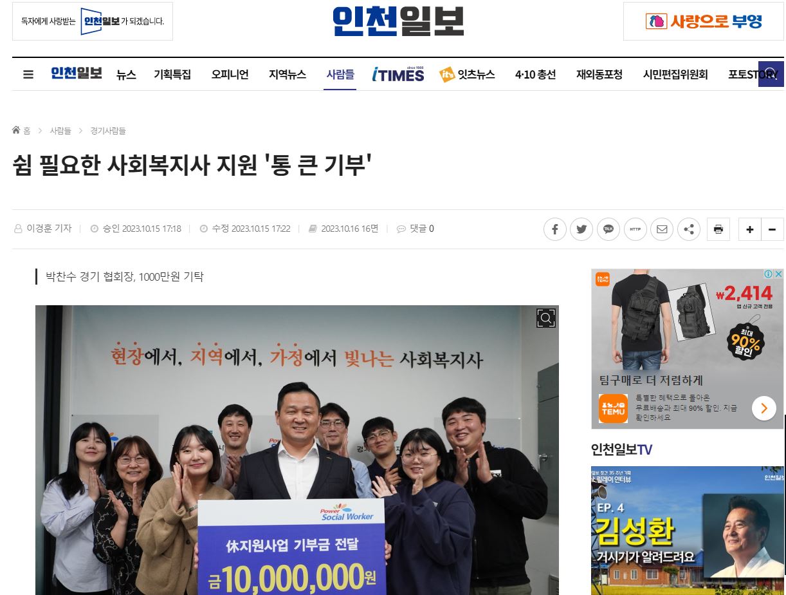Share via KakaoTalk icon
This screenshot has width=786, height=595.
tap(608, 229)
